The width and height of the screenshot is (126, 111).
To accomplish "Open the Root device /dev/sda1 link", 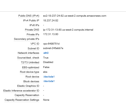I will point(49,77).
